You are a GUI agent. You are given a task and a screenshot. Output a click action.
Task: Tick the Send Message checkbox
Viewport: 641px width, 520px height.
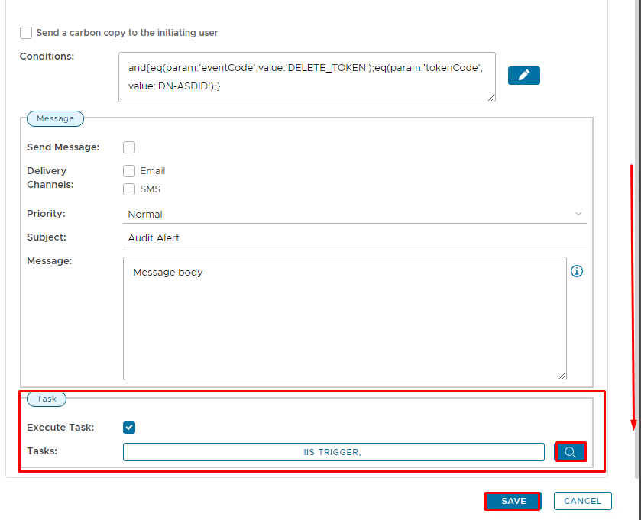point(129,147)
